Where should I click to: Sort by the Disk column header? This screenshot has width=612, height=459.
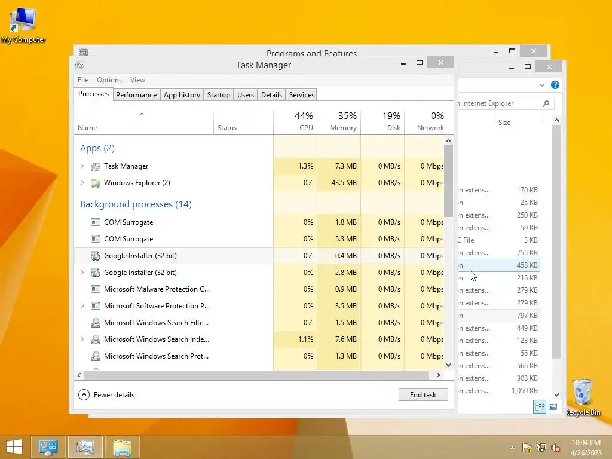383,122
